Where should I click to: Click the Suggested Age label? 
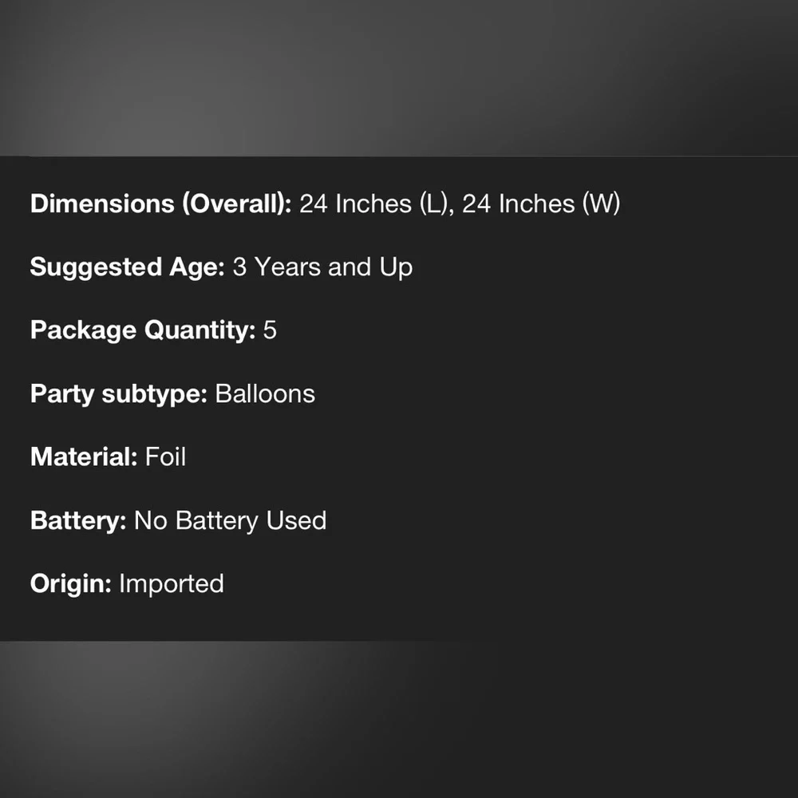(127, 267)
